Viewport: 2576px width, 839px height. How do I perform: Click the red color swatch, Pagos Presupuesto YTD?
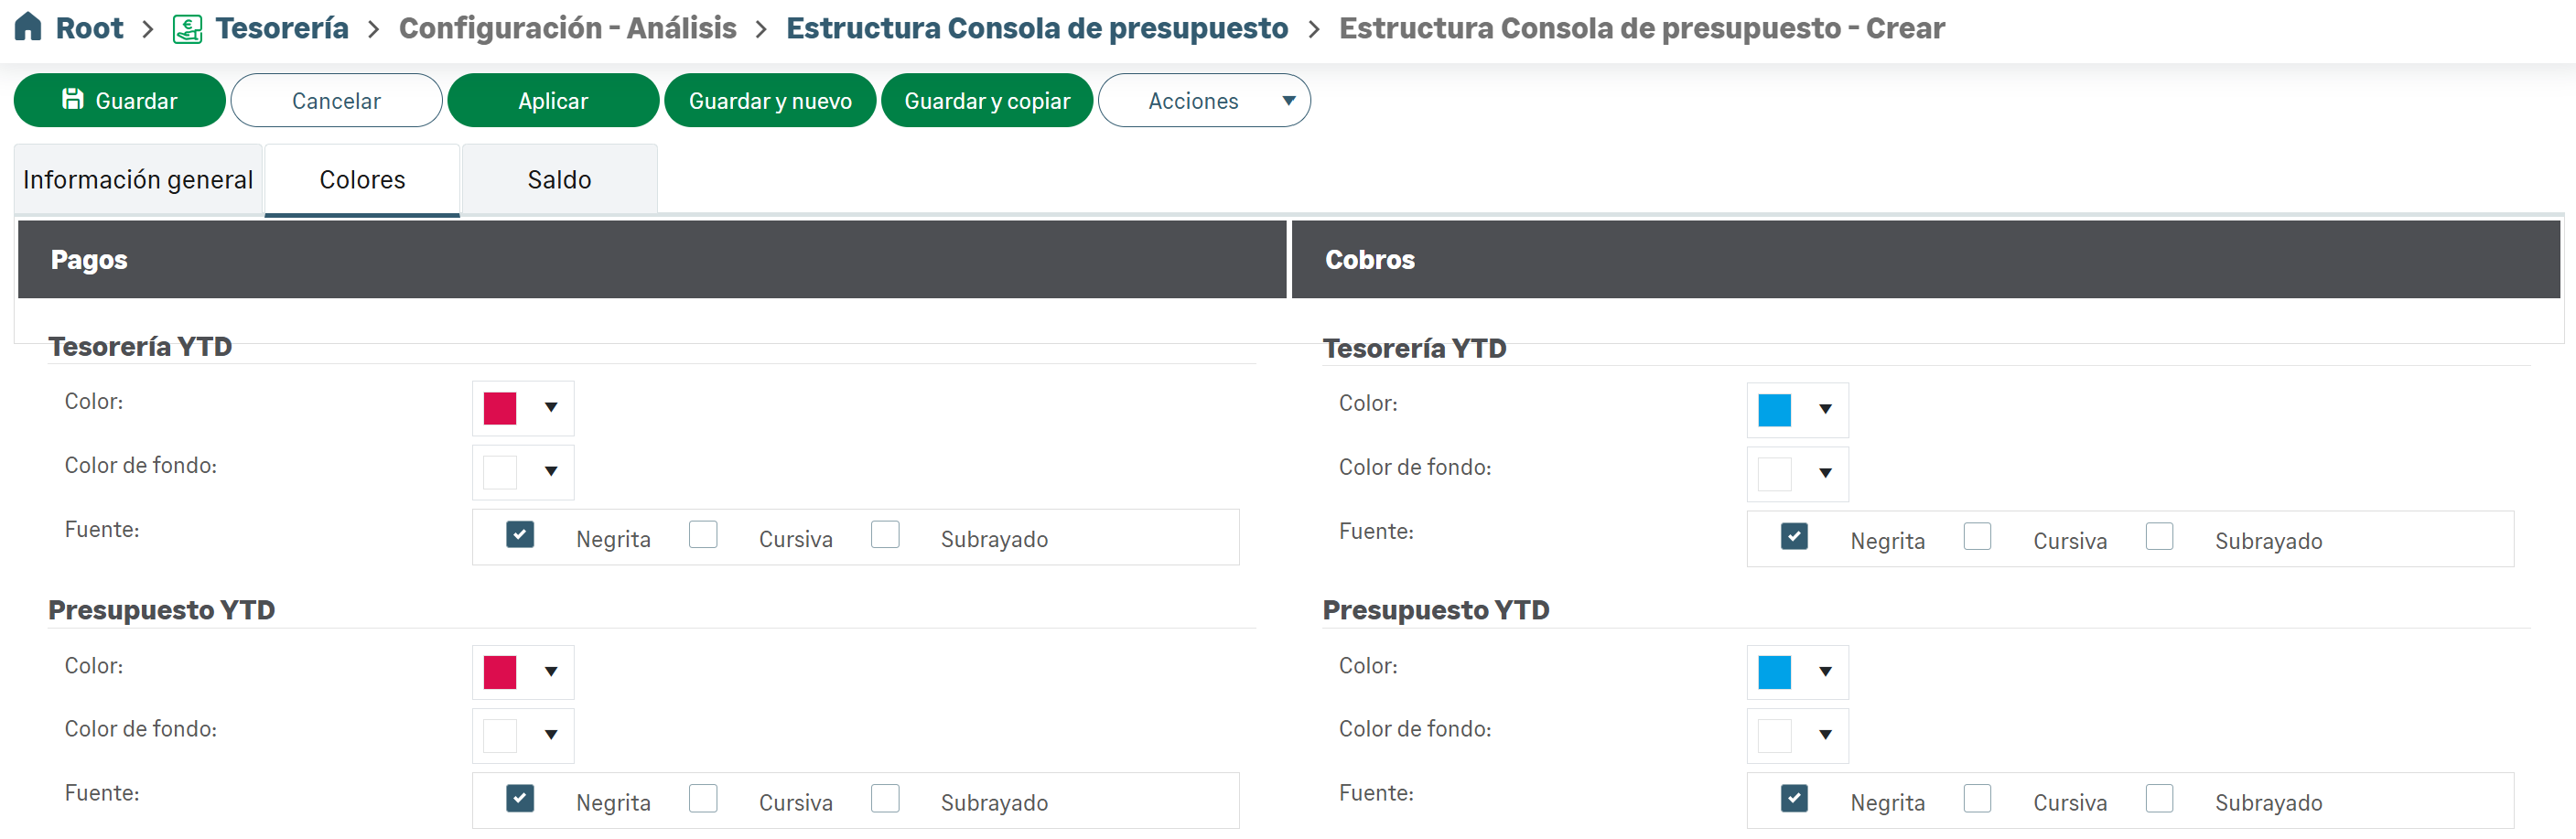click(x=500, y=672)
